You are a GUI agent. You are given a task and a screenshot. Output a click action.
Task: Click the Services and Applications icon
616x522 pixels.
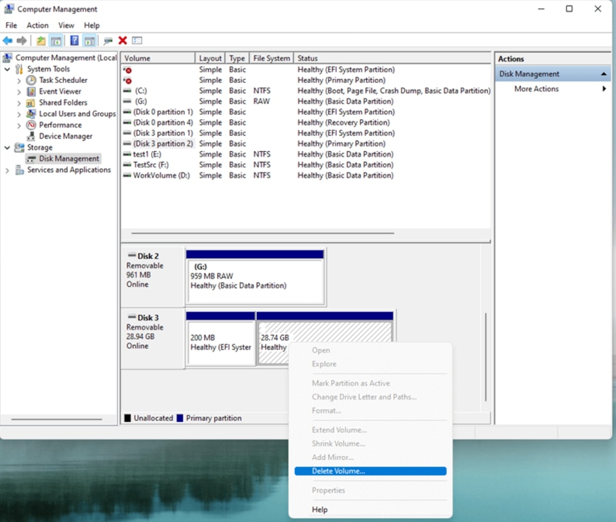[x=20, y=170]
